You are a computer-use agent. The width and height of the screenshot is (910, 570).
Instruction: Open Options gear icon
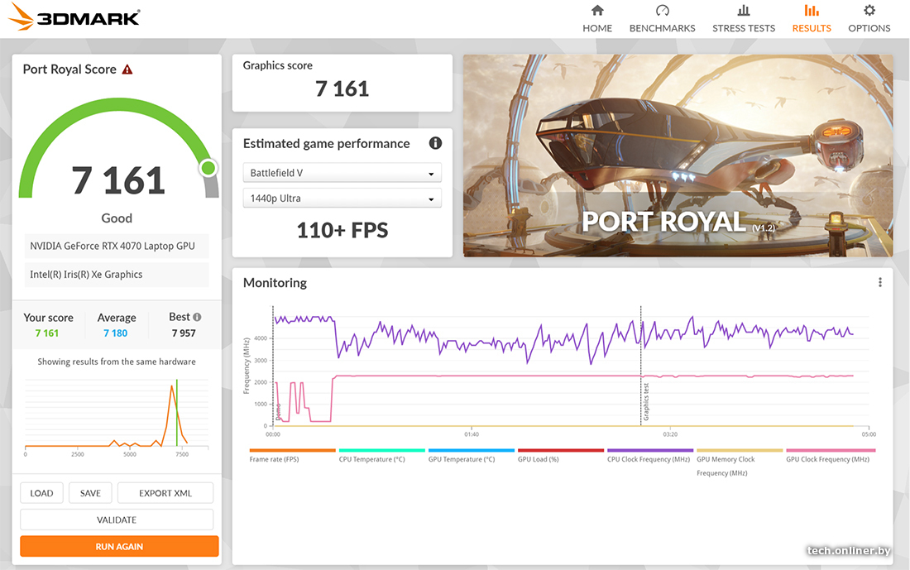click(869, 11)
